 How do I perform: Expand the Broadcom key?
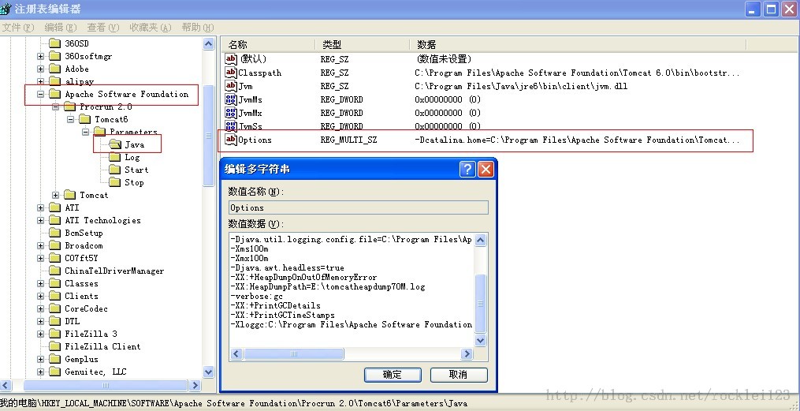coord(40,245)
